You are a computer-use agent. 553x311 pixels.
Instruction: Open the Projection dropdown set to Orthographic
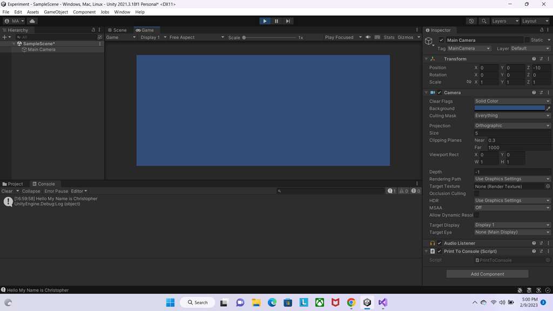[511, 125]
